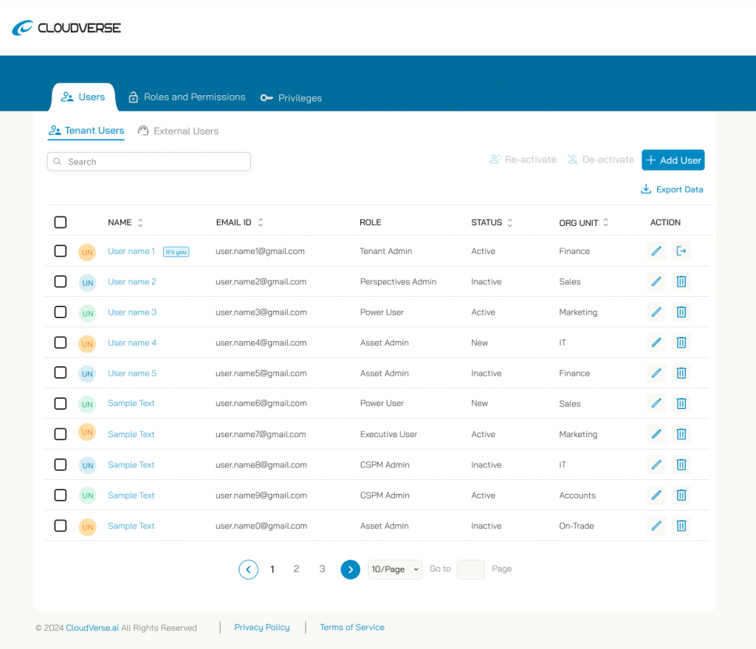Viewport: 756px width, 649px height.
Task: Sort by STATUS using its sort arrows
Action: 511,222
